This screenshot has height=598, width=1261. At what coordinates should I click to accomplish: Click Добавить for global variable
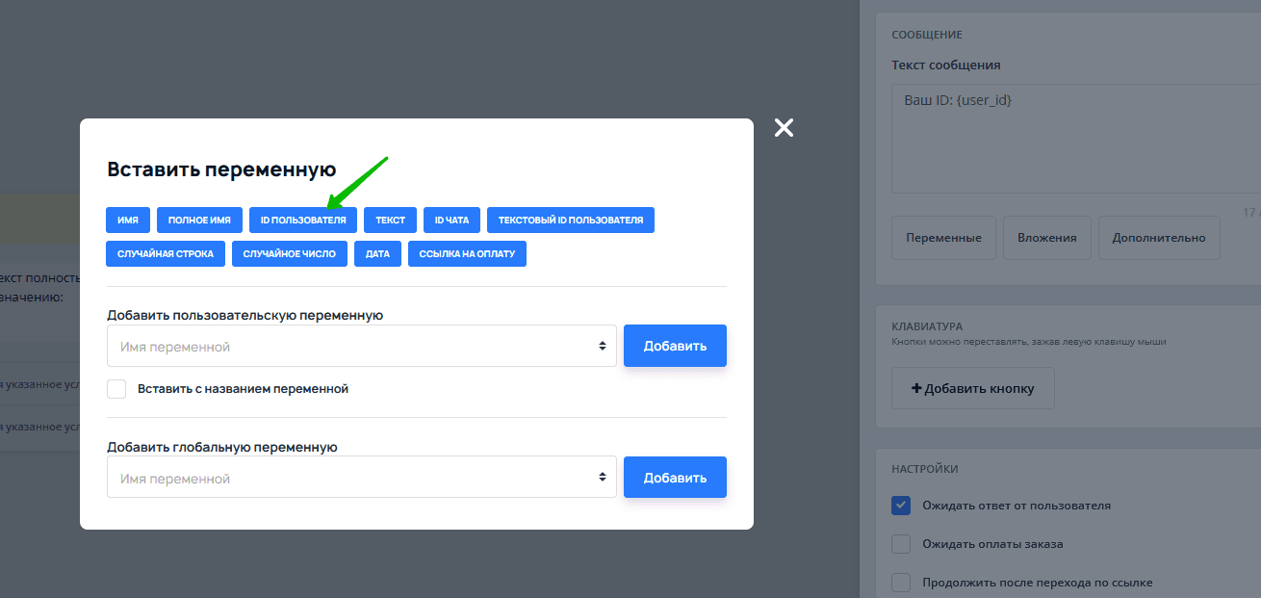click(x=675, y=477)
